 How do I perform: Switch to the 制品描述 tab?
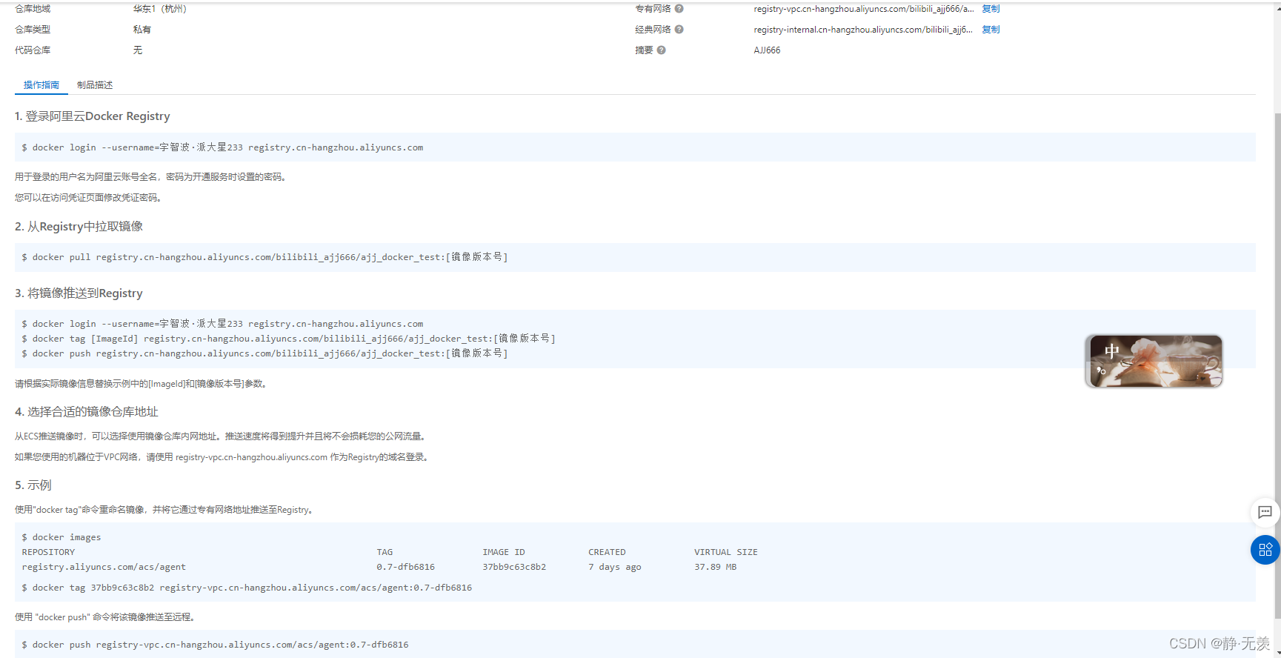[x=95, y=85]
